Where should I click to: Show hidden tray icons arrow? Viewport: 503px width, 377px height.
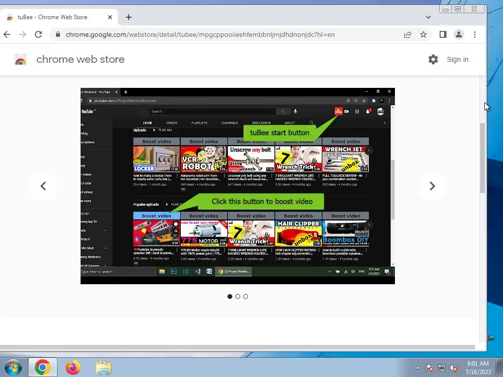[418, 368]
